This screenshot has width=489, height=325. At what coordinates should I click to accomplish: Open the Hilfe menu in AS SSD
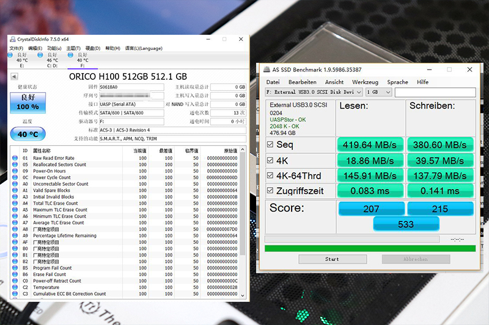tap(422, 82)
